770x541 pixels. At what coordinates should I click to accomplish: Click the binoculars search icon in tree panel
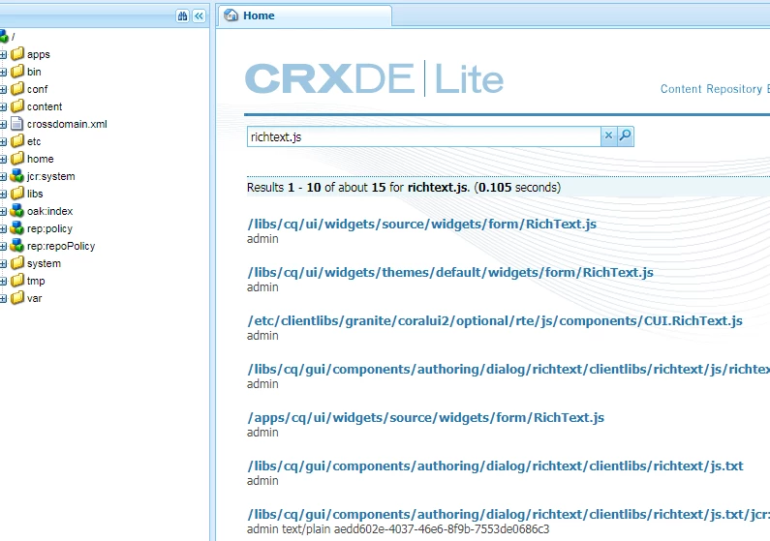(x=182, y=16)
